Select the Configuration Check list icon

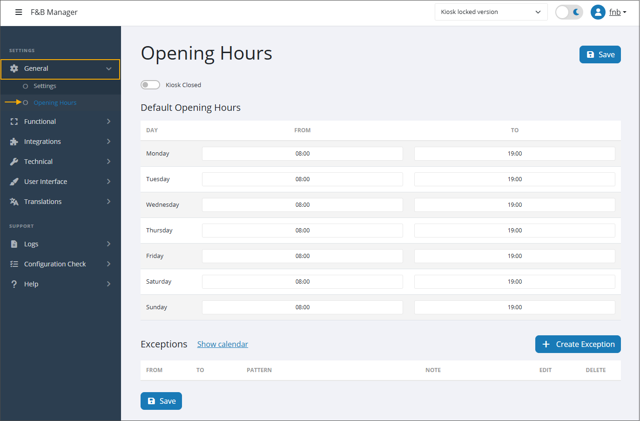point(14,264)
